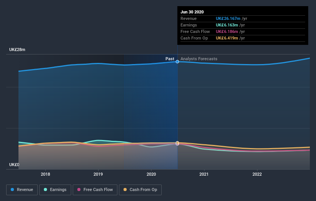Screen dimensions: 316x201
Task: Click the UK£26.167m revenue value
Action: [228, 18]
